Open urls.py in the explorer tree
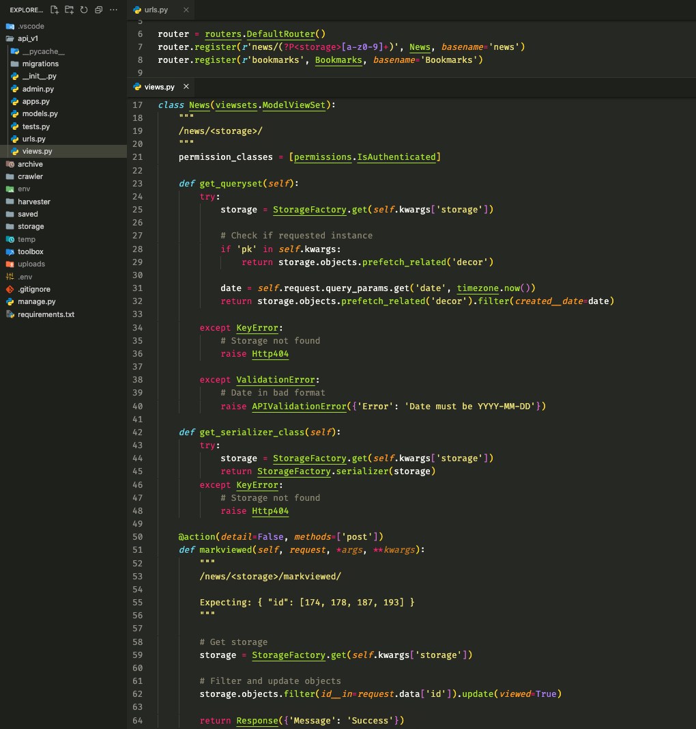 (63, 139)
